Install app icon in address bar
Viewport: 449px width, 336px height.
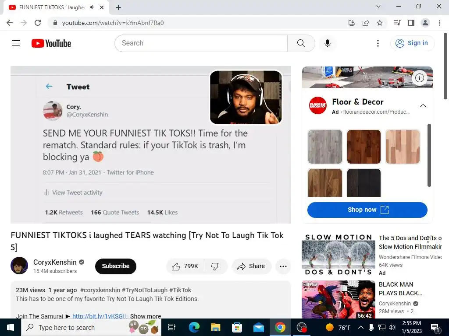point(352,23)
